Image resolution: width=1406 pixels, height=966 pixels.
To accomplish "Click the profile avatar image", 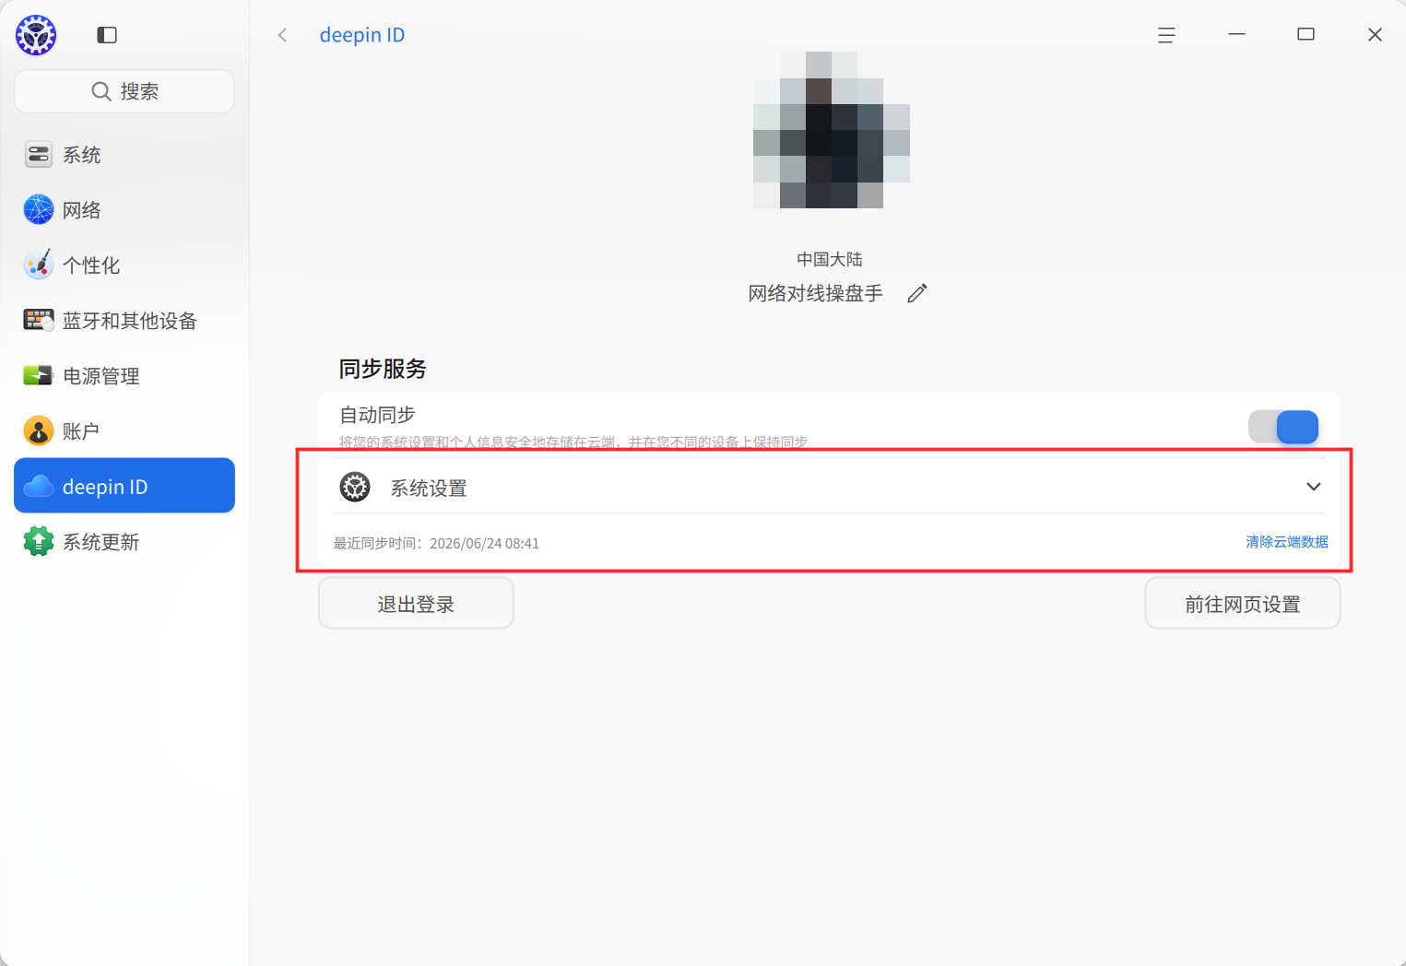I will 832,130.
